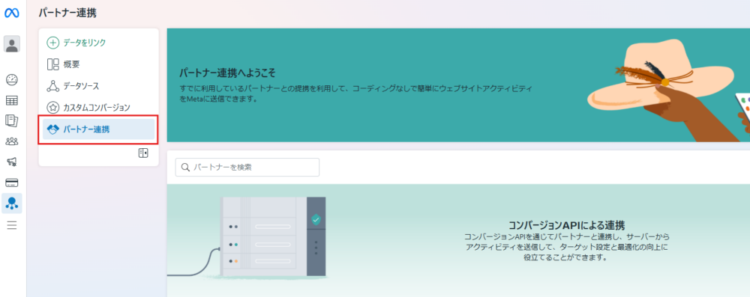750x297 pixels.
Task: Click the Meta logo icon
Action: pyautogui.click(x=11, y=13)
